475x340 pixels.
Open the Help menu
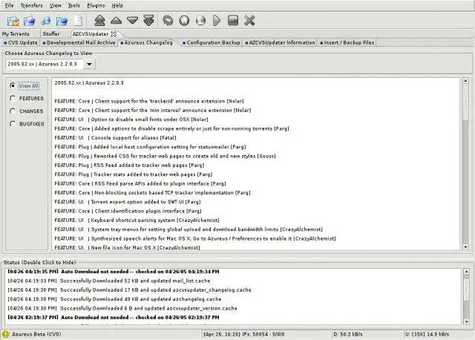tap(117, 5)
